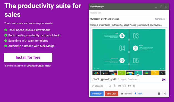Toggle the Remind option
The height and width of the screenshot is (102, 174).
(x=126, y=94)
